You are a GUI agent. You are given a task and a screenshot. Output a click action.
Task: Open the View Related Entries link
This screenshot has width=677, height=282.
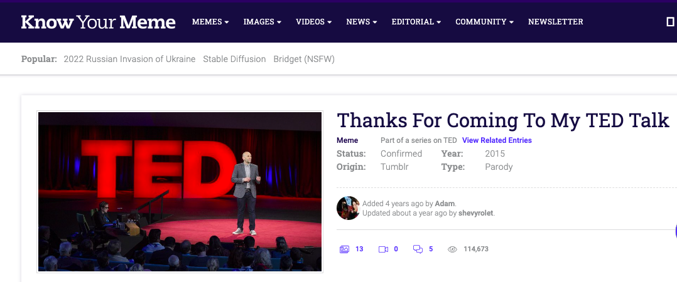(497, 140)
